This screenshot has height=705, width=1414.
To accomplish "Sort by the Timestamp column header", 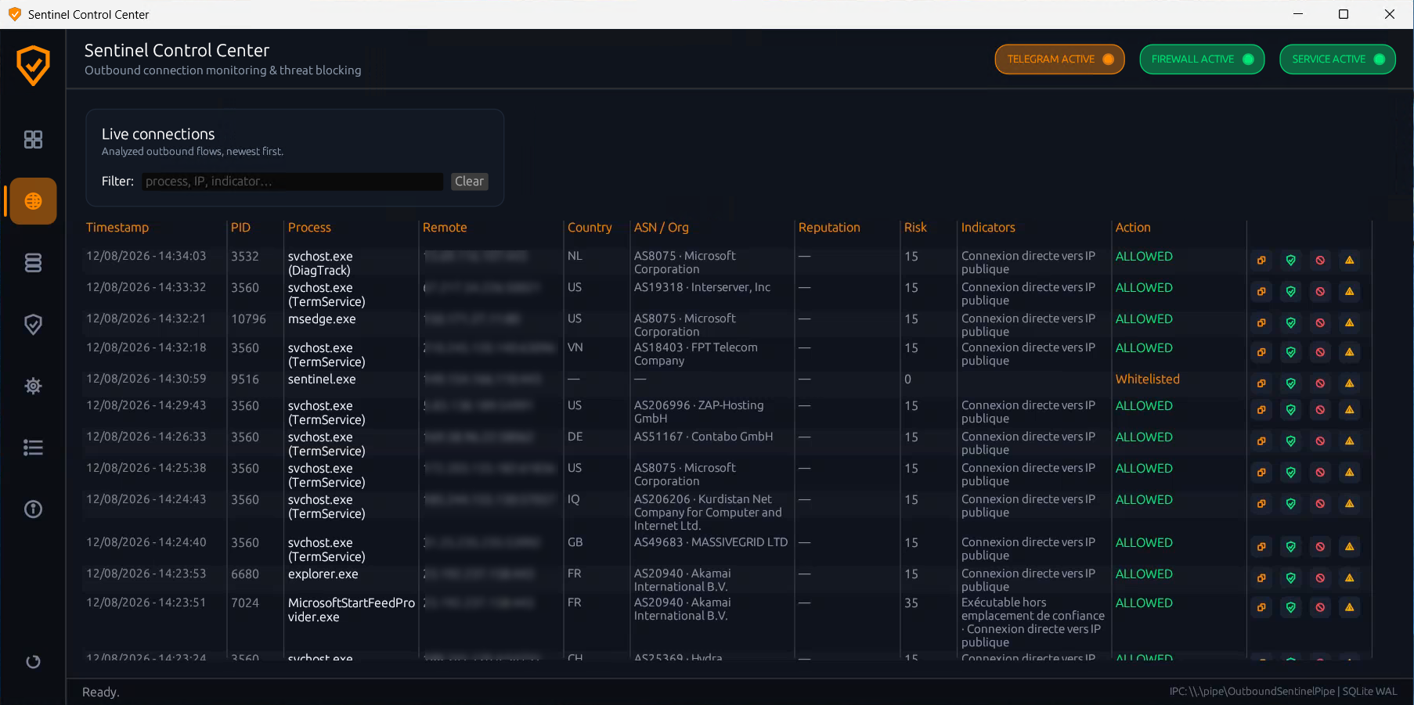I will click(117, 228).
